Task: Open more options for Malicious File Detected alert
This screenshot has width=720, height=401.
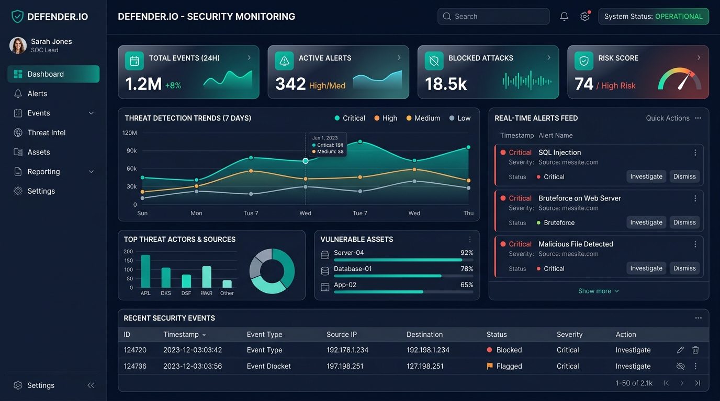Action: point(695,244)
